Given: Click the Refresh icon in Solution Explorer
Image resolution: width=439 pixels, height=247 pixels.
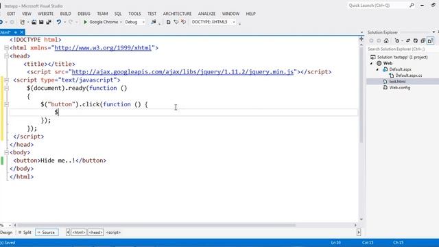Looking at the screenshot, I should coord(416,41).
